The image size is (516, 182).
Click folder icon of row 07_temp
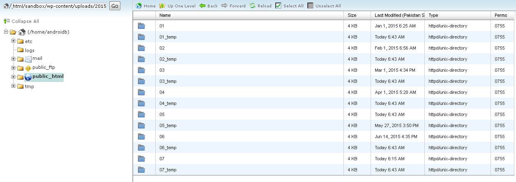141,170
